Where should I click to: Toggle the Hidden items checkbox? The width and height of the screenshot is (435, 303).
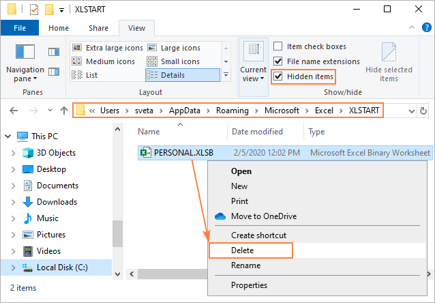[x=278, y=76]
